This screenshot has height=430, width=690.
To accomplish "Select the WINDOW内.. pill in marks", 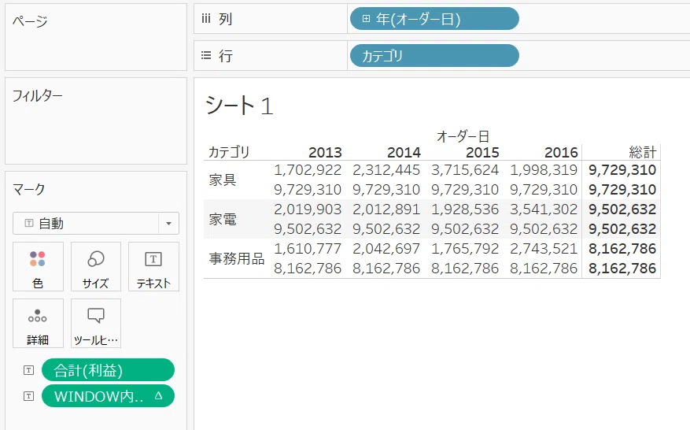I will click(108, 396).
